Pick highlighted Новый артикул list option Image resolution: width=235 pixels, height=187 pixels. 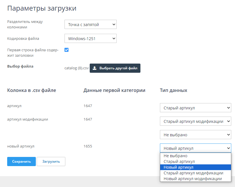click(x=179, y=167)
